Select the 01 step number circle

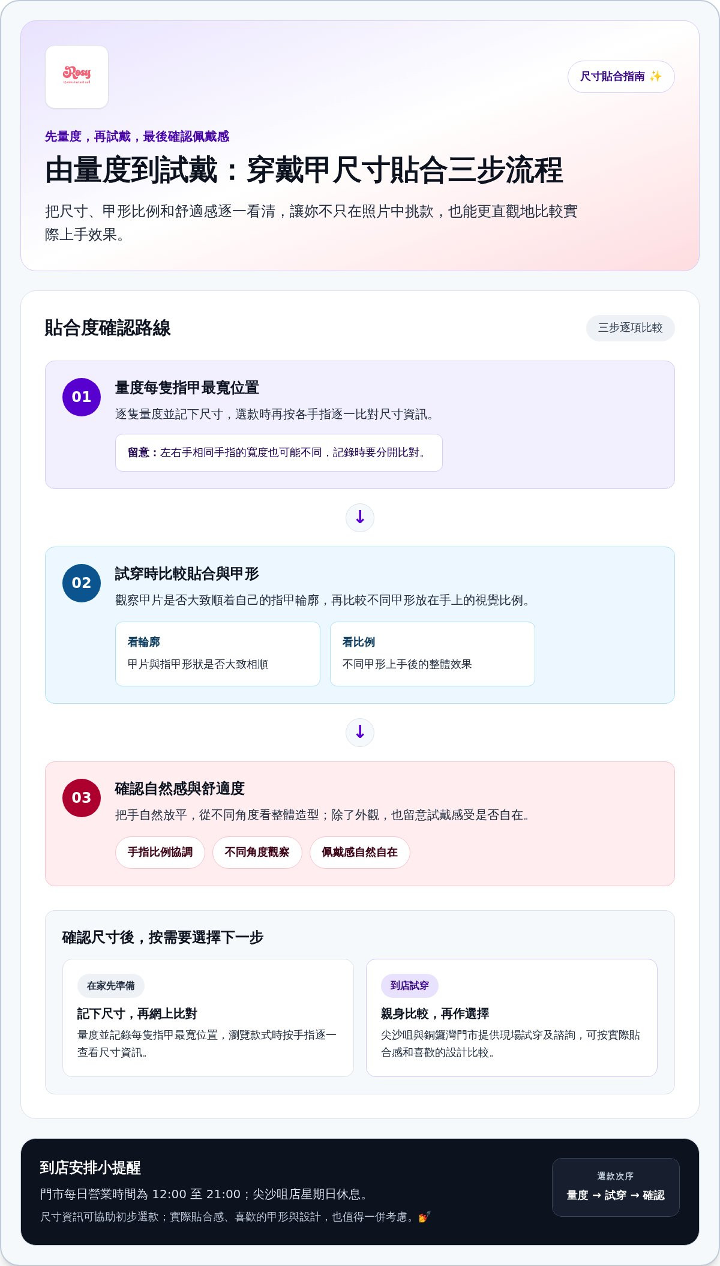[x=82, y=397]
